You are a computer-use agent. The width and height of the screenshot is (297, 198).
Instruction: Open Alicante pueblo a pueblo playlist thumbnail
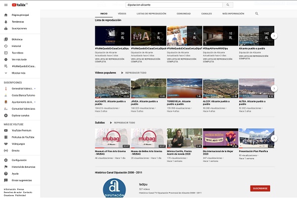pyautogui.click(x=256, y=36)
